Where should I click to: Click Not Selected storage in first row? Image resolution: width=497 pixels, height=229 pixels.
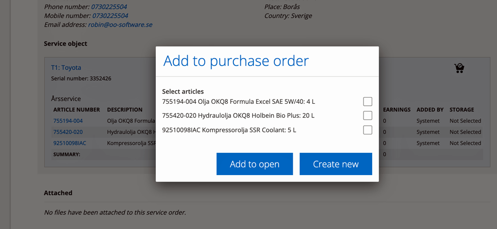click(x=465, y=121)
